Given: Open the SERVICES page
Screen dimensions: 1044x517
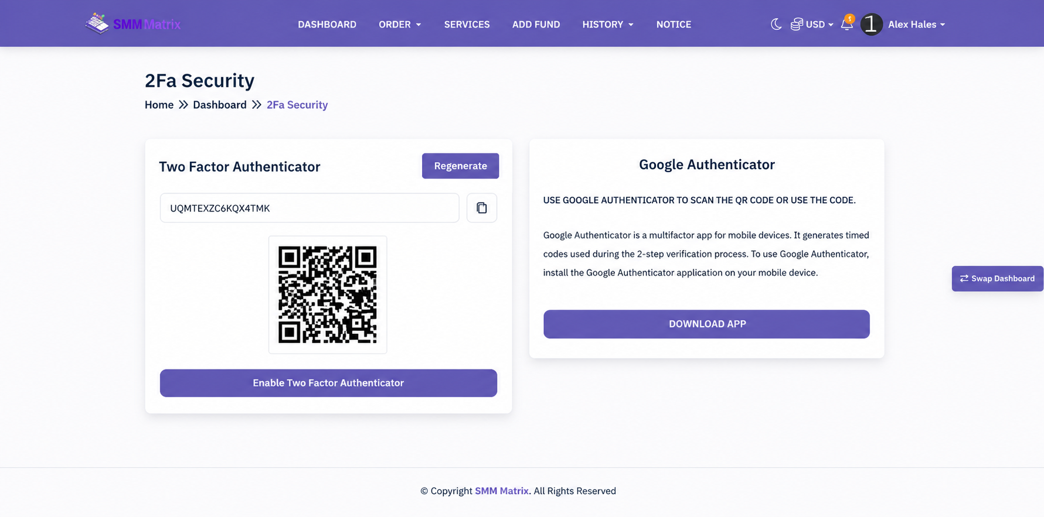Looking at the screenshot, I should [467, 24].
